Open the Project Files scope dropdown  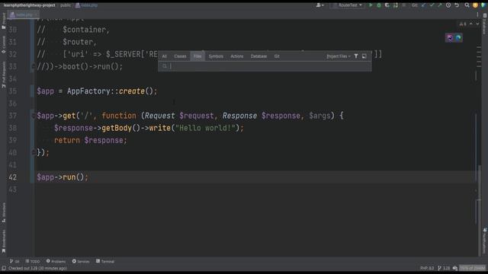[x=339, y=56]
